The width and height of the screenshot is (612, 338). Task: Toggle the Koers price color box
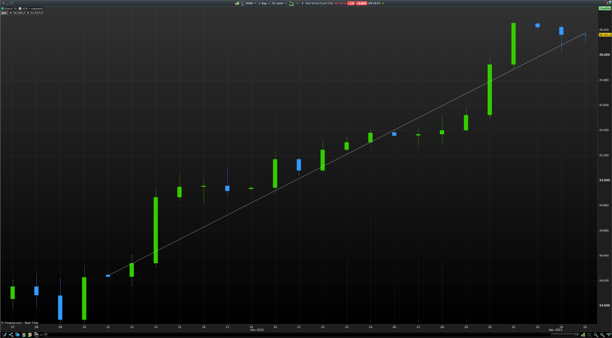click(3, 9)
